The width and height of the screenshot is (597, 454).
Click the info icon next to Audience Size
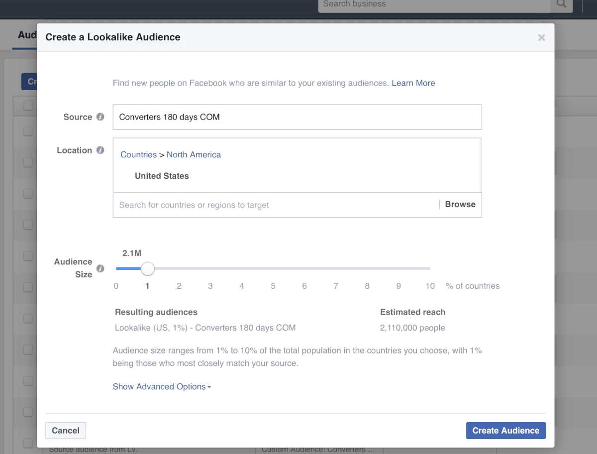(x=100, y=269)
